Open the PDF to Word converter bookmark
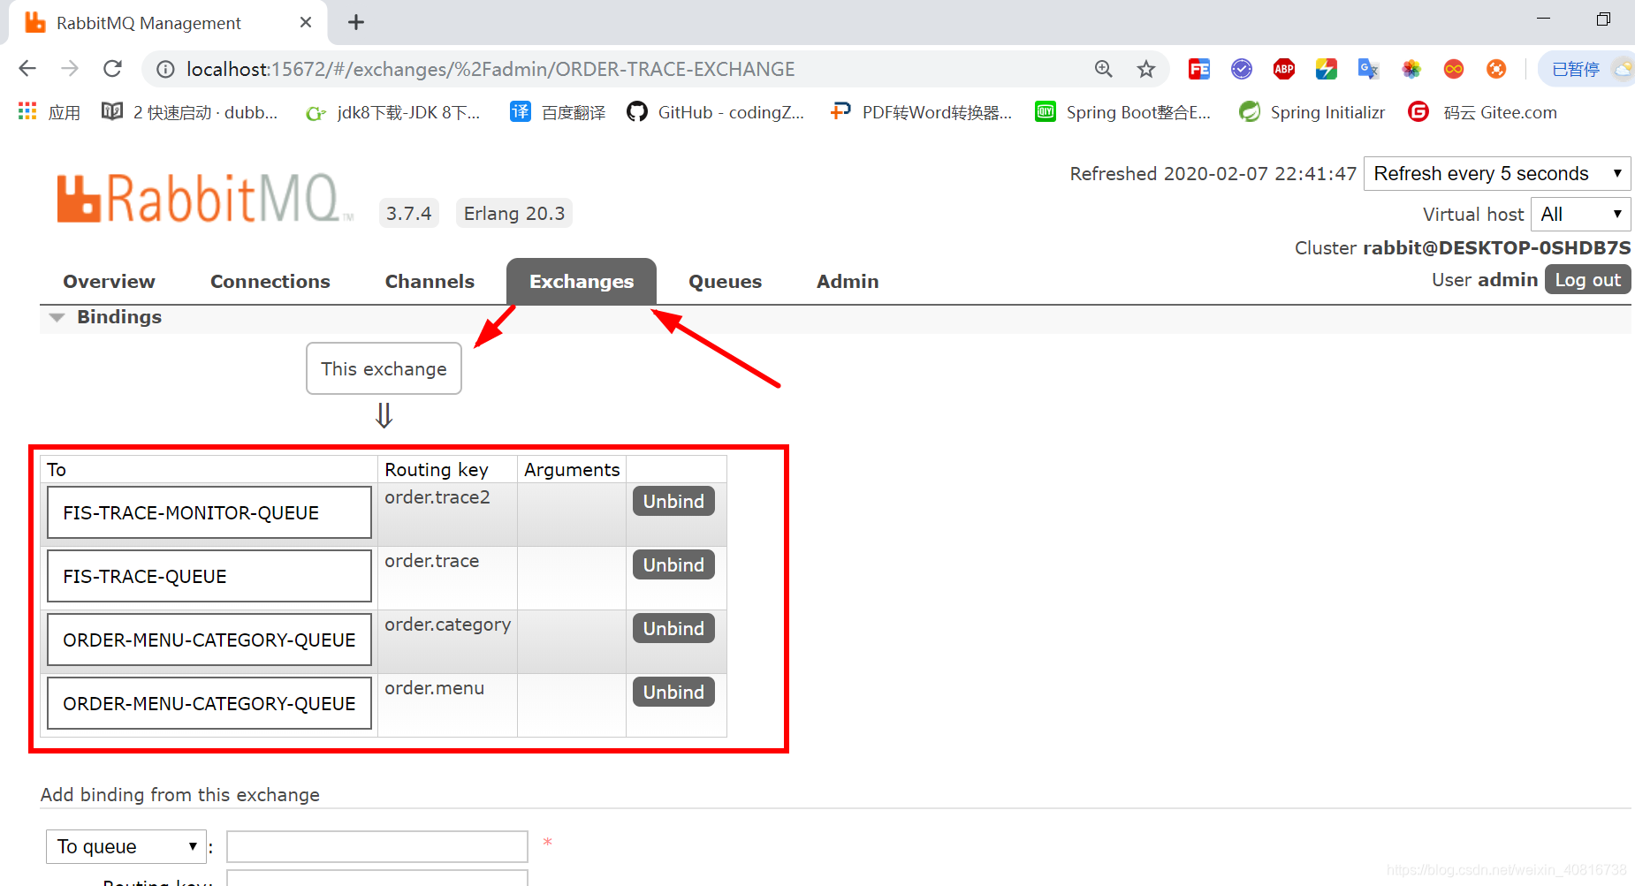The image size is (1635, 886). point(921,112)
